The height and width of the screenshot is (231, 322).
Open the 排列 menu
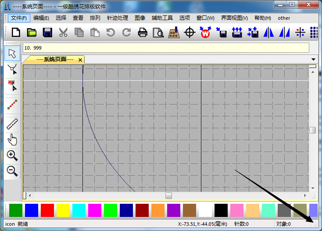pos(95,18)
